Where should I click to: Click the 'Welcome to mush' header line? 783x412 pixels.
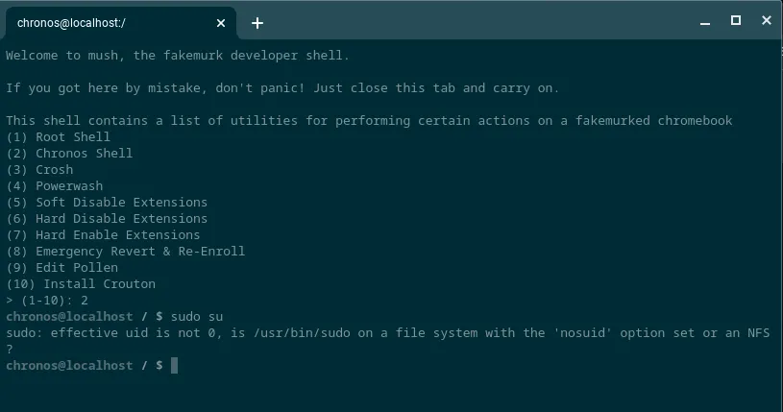tap(178, 56)
